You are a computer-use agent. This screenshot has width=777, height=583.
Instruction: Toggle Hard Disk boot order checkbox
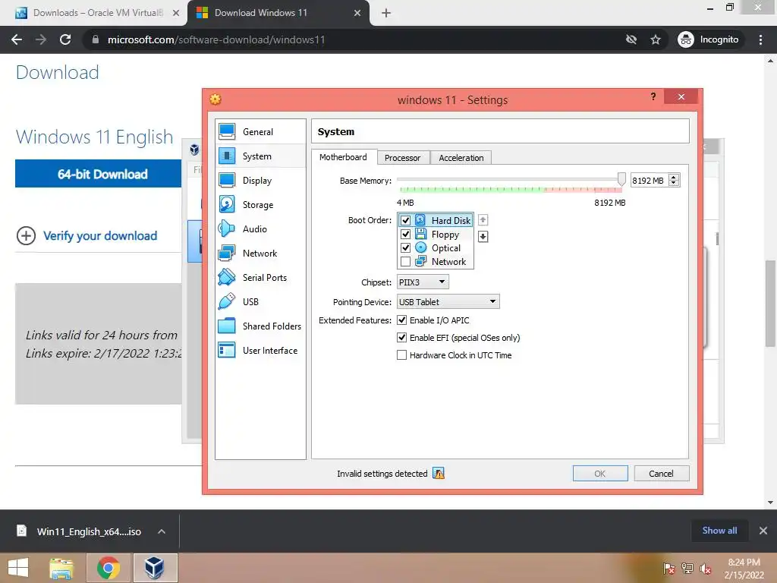click(x=405, y=220)
